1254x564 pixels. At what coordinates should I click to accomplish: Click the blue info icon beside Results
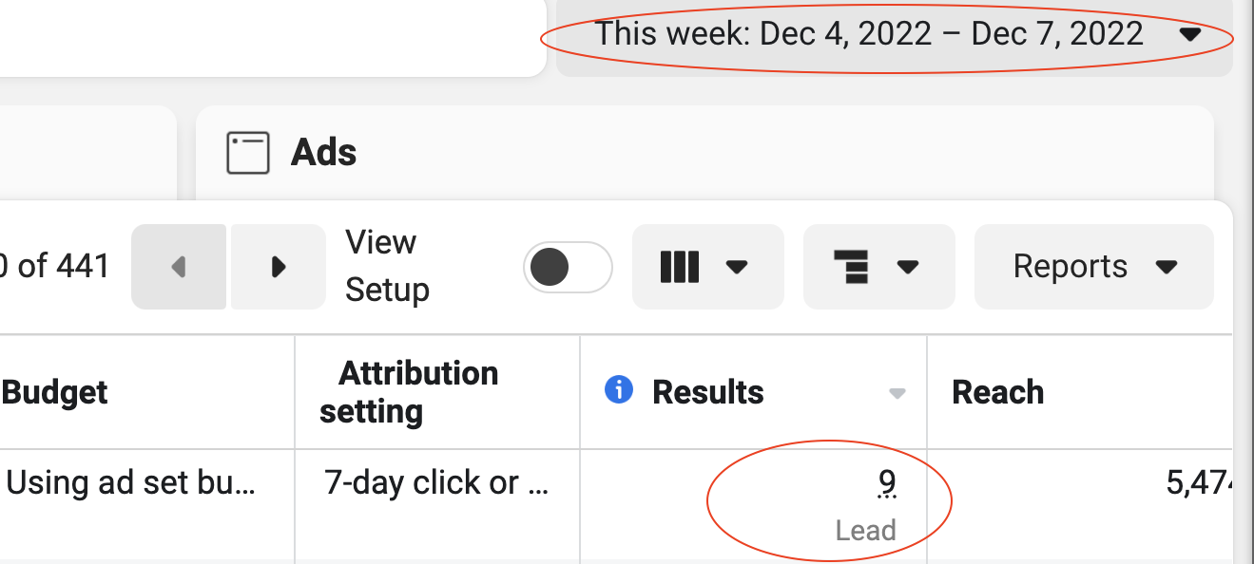pyautogui.click(x=619, y=389)
